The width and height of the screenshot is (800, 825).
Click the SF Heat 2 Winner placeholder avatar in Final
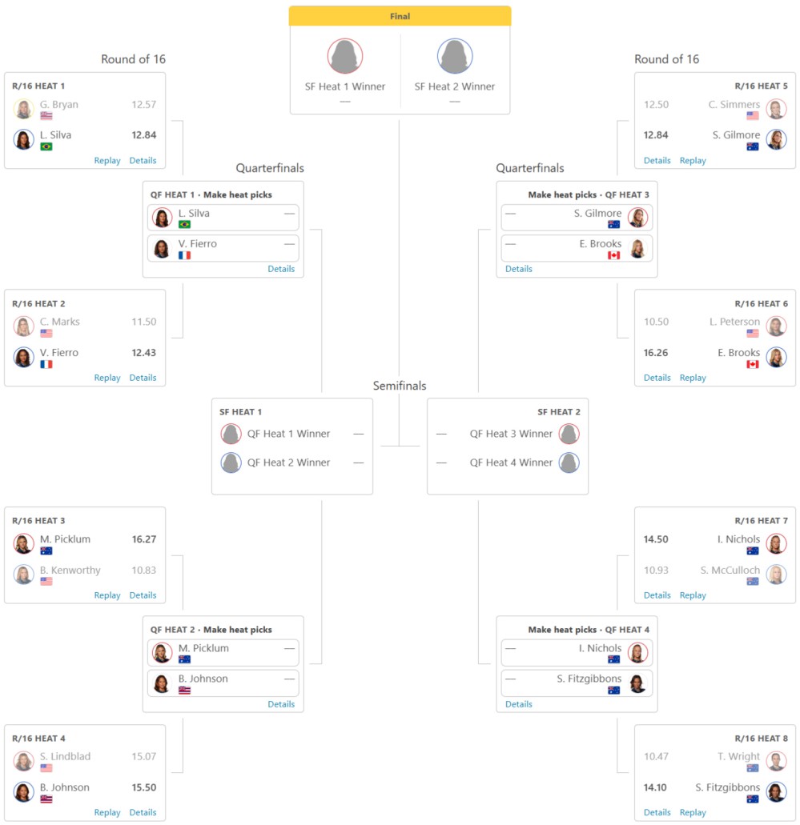coord(455,56)
